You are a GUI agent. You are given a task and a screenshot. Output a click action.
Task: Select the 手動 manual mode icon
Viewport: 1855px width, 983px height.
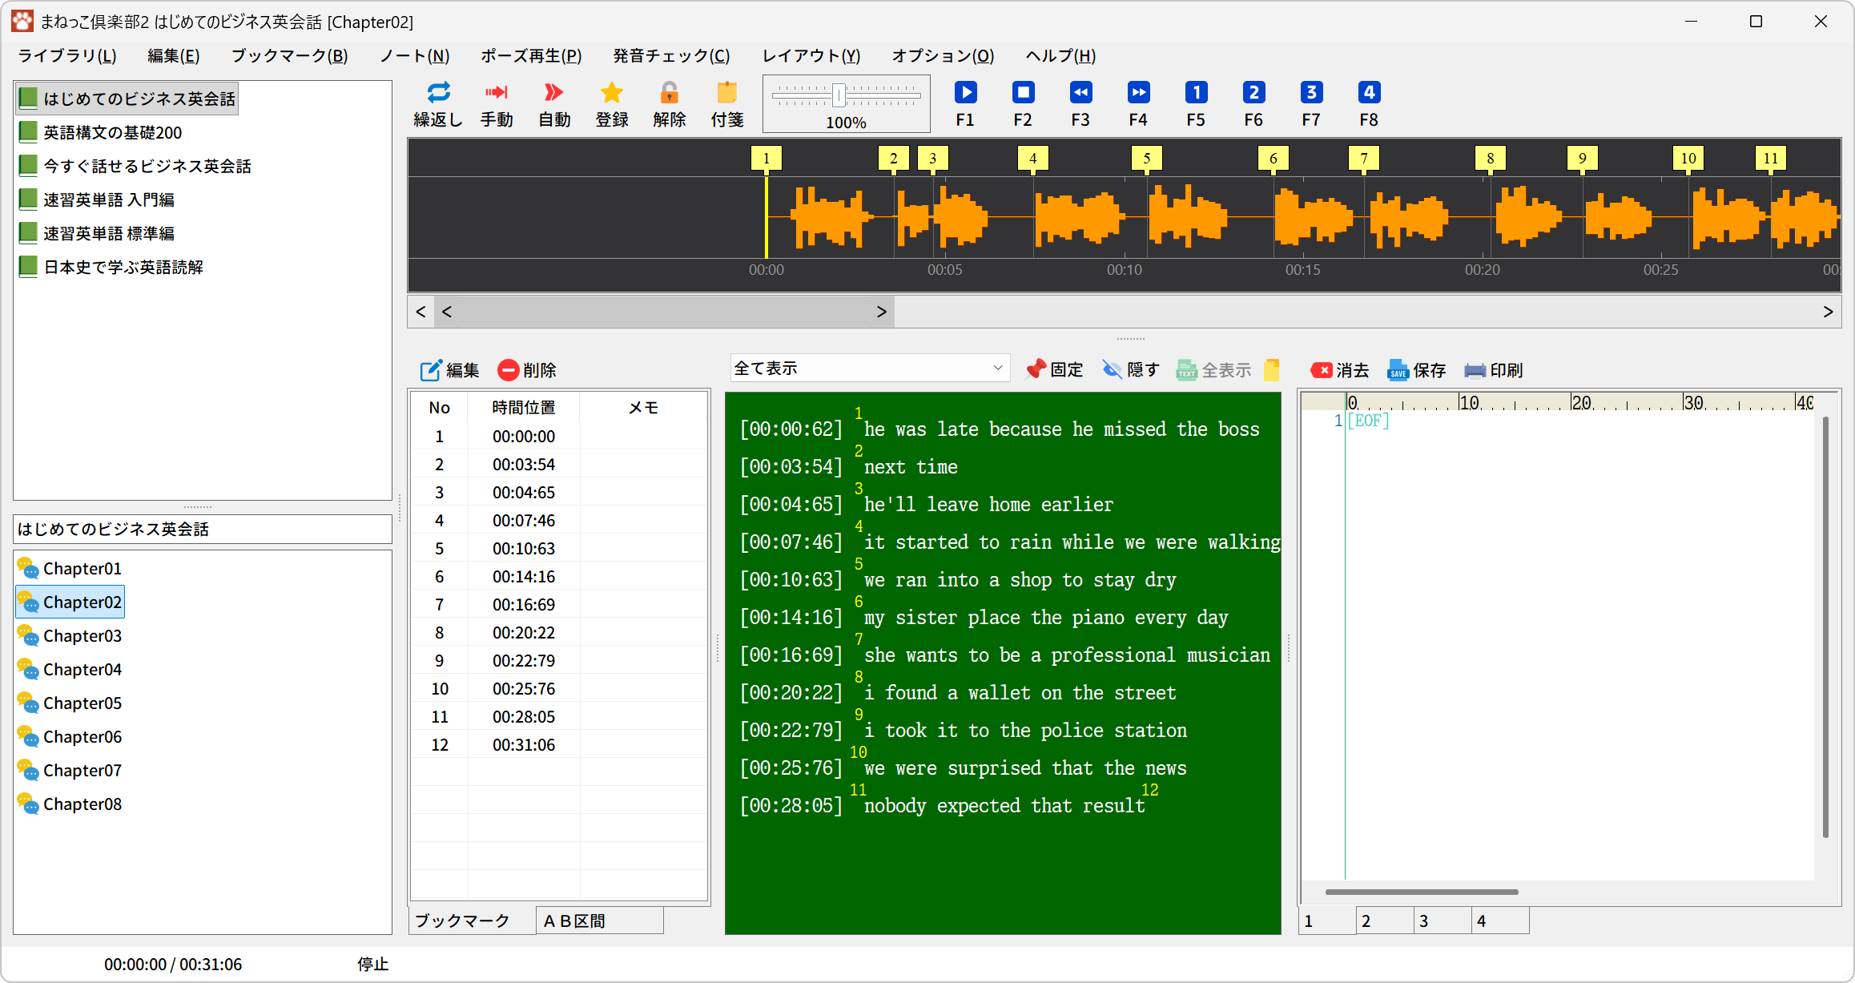tap(497, 104)
